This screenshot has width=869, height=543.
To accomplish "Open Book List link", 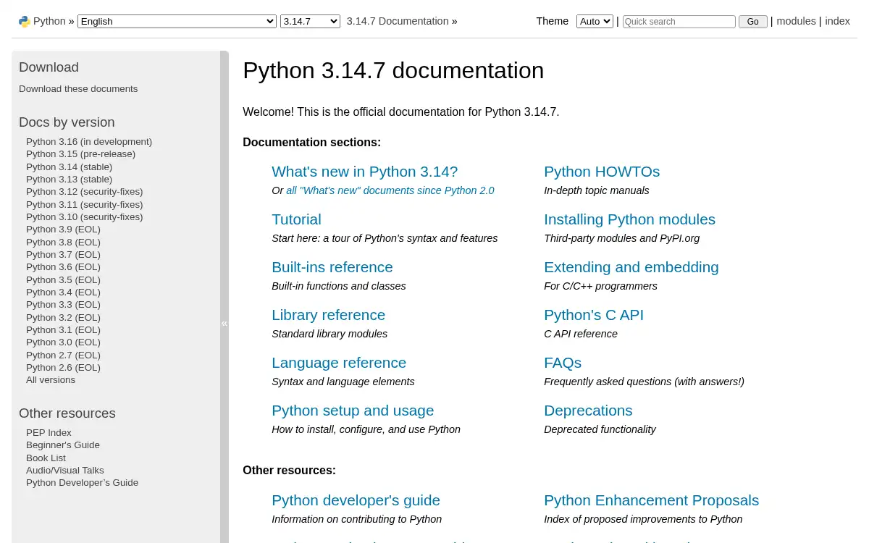I will click(x=46, y=458).
